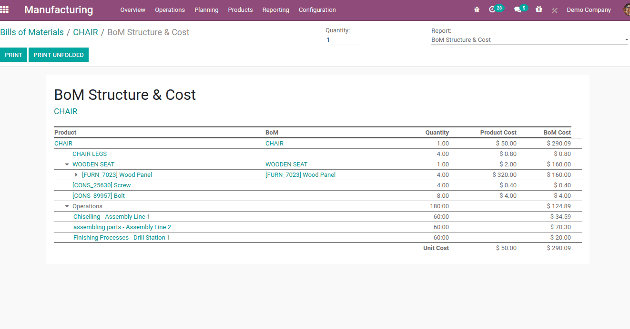Open CHAIR product link in table

point(63,144)
